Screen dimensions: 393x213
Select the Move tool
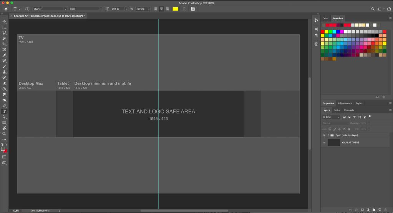tap(4, 22)
